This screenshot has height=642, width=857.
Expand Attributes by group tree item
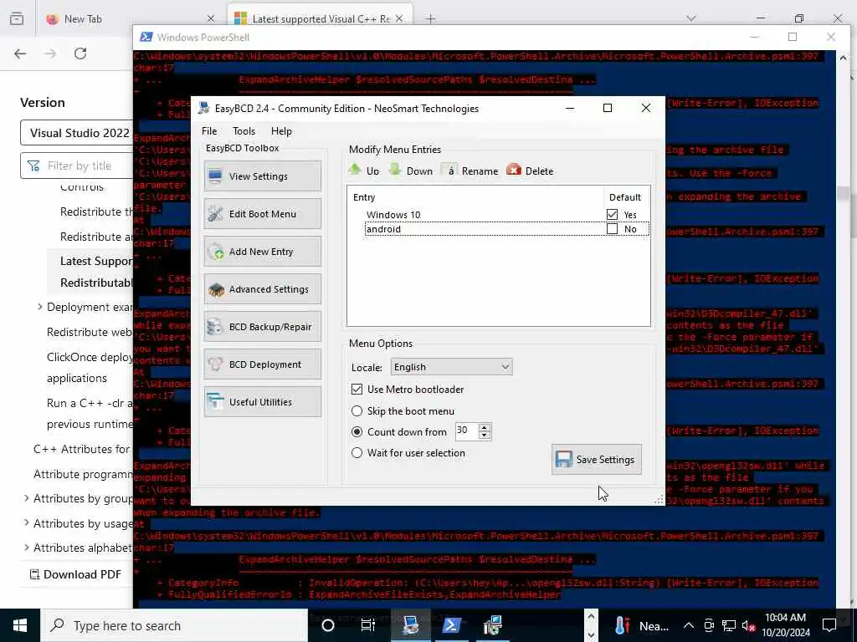[x=26, y=498]
